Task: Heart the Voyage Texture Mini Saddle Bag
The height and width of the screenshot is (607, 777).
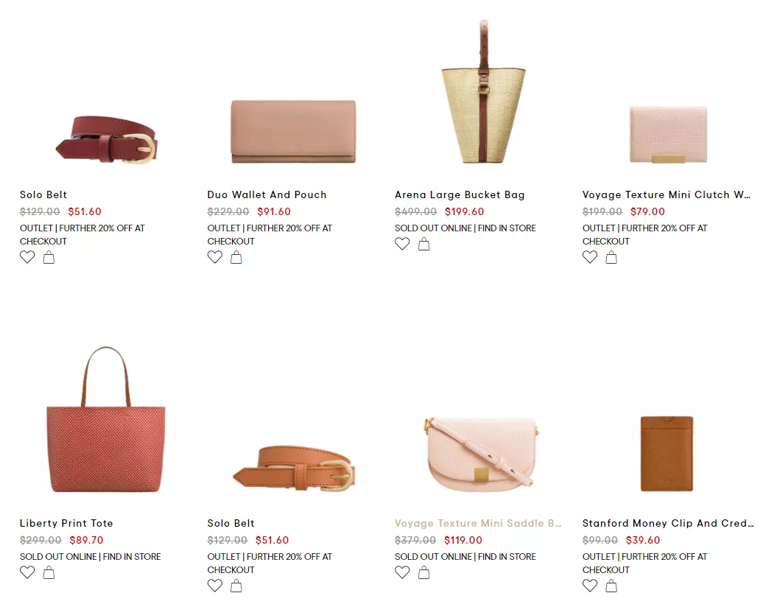Action: [x=402, y=572]
